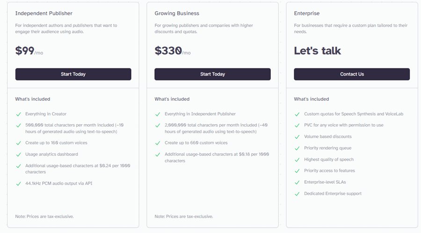Click checkmark next to Create up to 160 custom voices
Image resolution: width=421 pixels, height=233 pixels.
tap(19, 143)
